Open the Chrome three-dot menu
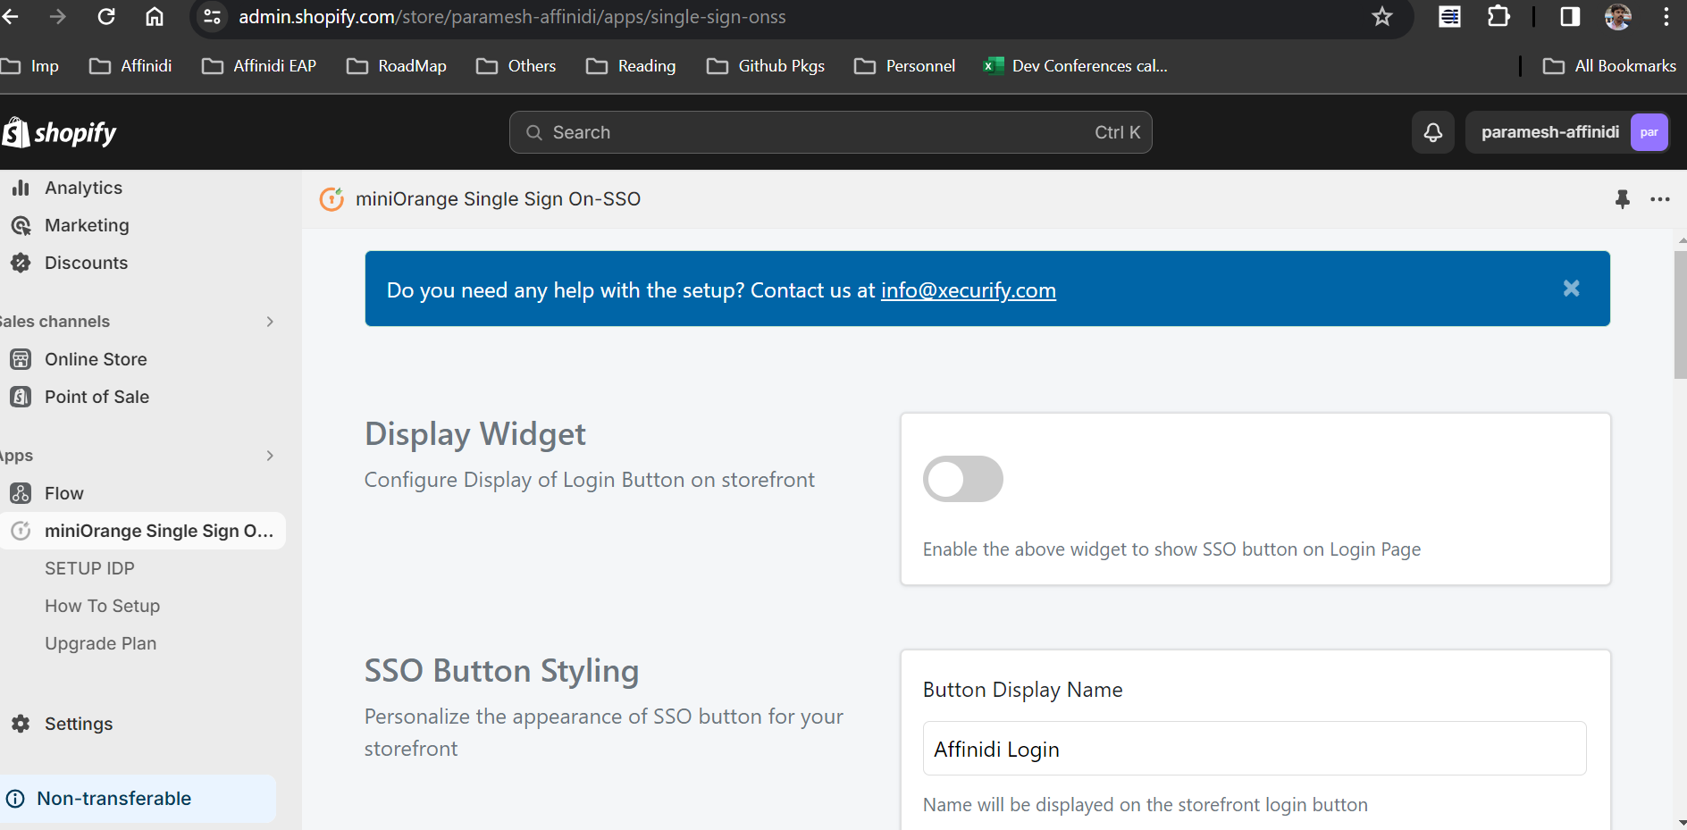The width and height of the screenshot is (1687, 830). pyautogui.click(x=1666, y=17)
